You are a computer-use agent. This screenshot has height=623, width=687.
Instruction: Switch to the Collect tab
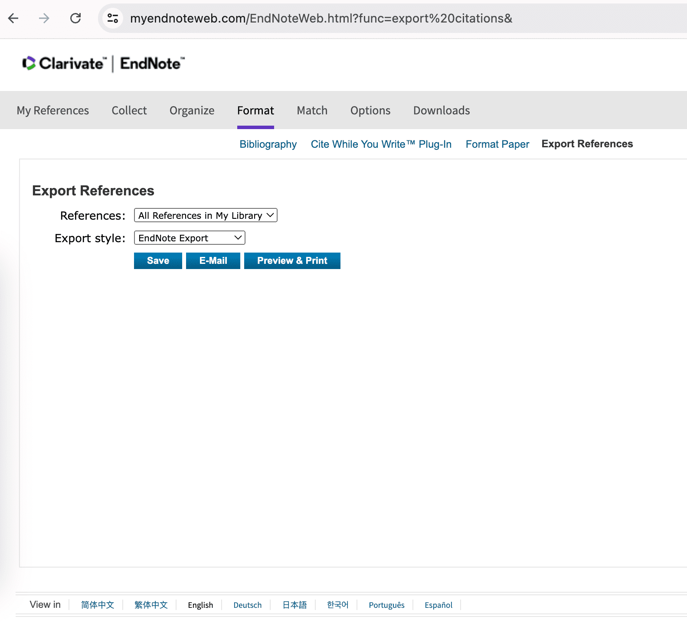point(129,110)
